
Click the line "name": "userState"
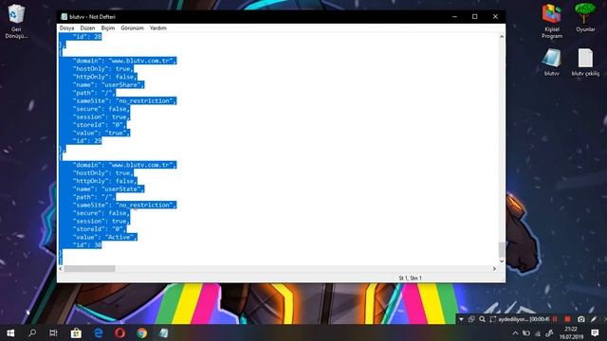click(x=108, y=189)
